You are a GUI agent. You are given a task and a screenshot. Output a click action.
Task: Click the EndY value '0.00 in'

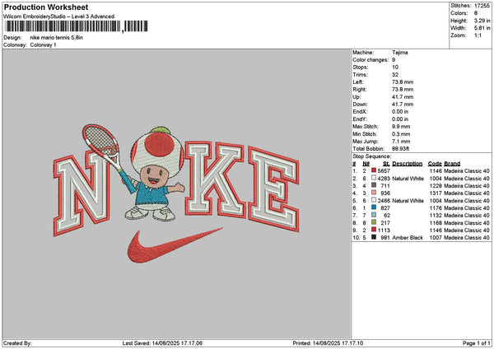point(400,119)
